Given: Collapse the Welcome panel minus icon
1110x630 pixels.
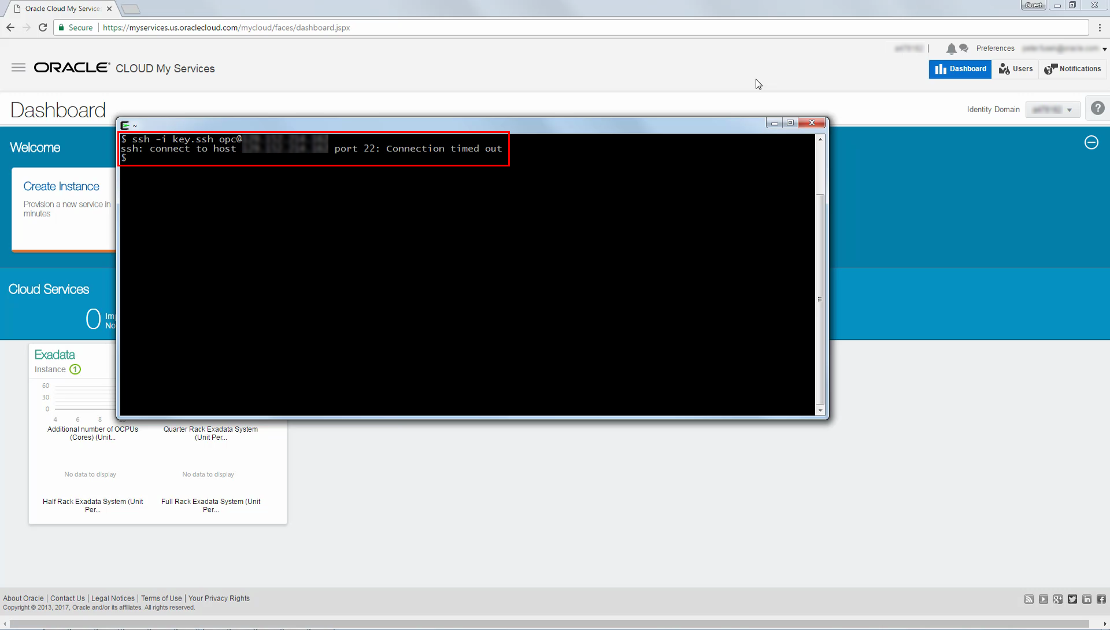Looking at the screenshot, I should [x=1091, y=142].
